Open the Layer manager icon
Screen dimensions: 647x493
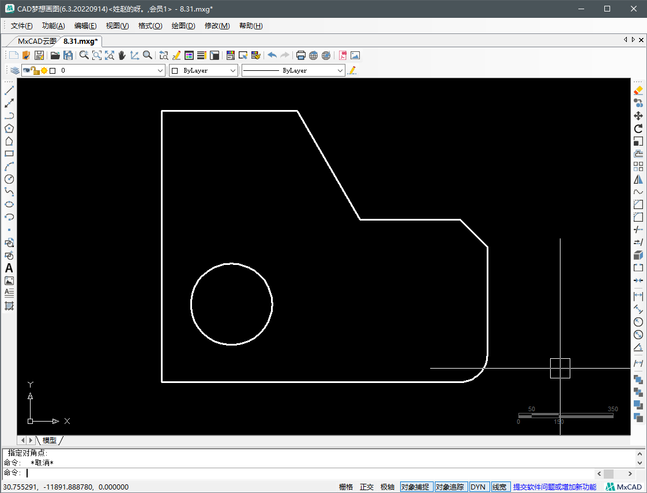click(15, 70)
